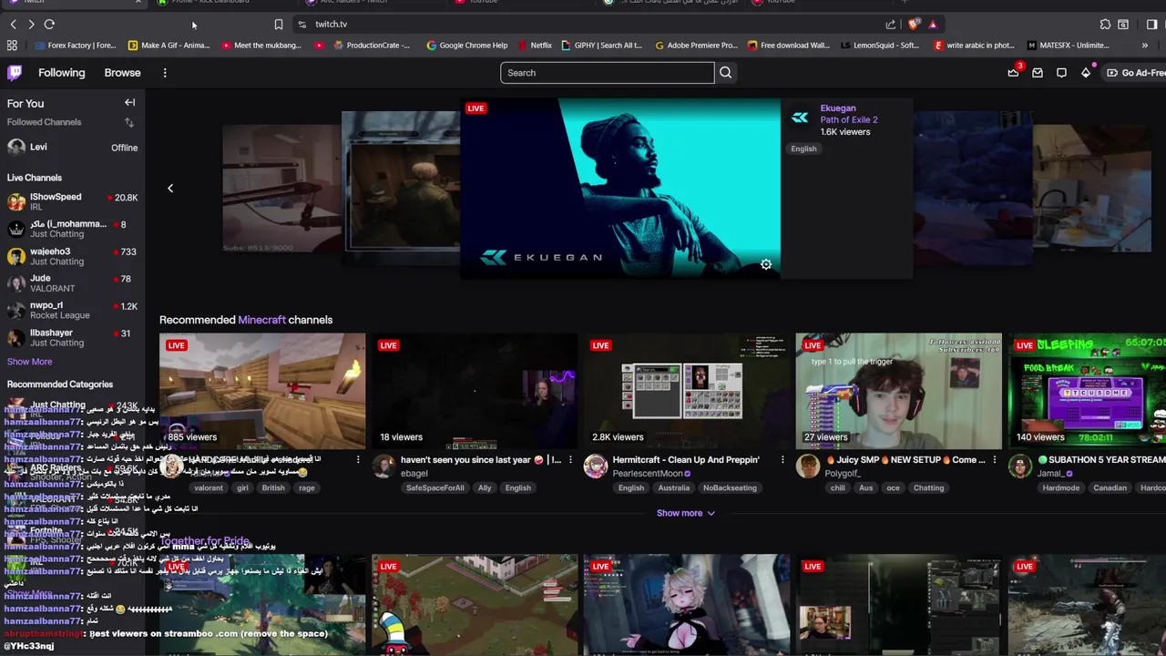Open Hermitcraft - Clean Up And Preppin' title

tap(686, 460)
